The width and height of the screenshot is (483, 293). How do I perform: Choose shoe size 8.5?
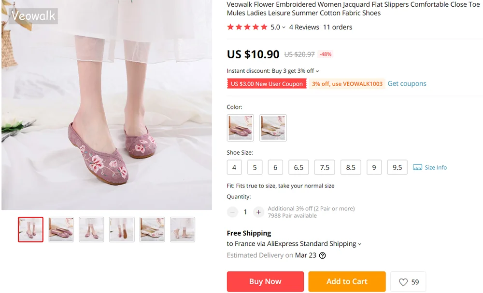pyautogui.click(x=351, y=168)
